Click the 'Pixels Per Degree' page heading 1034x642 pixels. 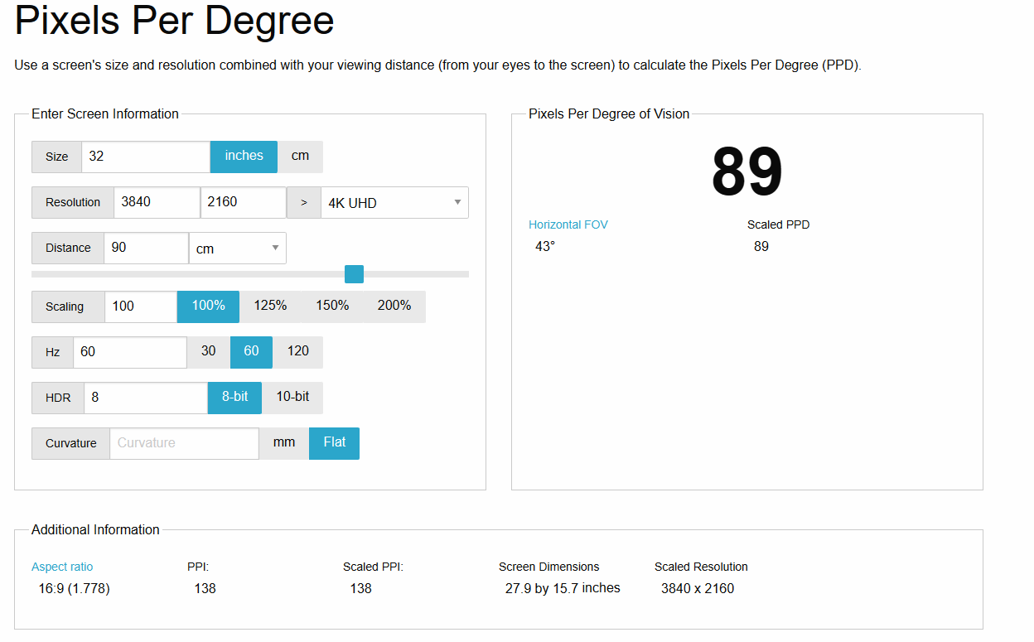coord(175,22)
